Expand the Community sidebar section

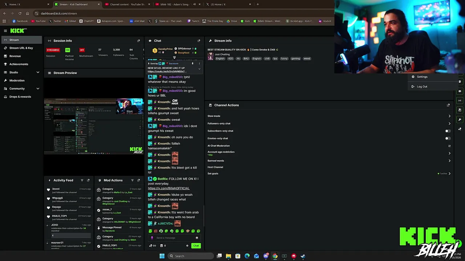pos(38,88)
